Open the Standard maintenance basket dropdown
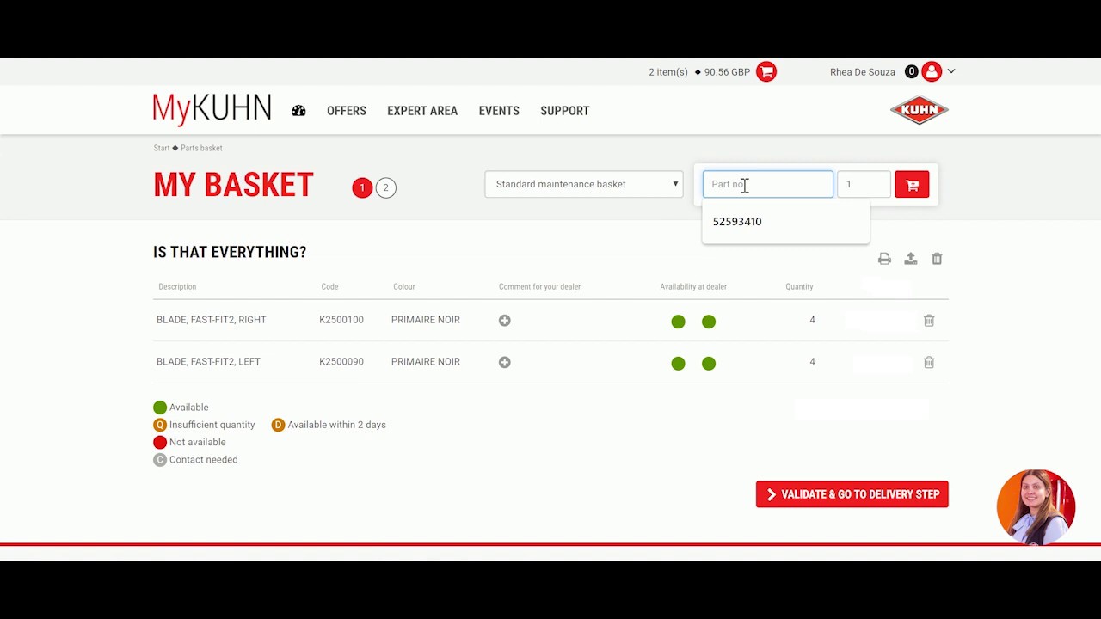 (x=584, y=184)
